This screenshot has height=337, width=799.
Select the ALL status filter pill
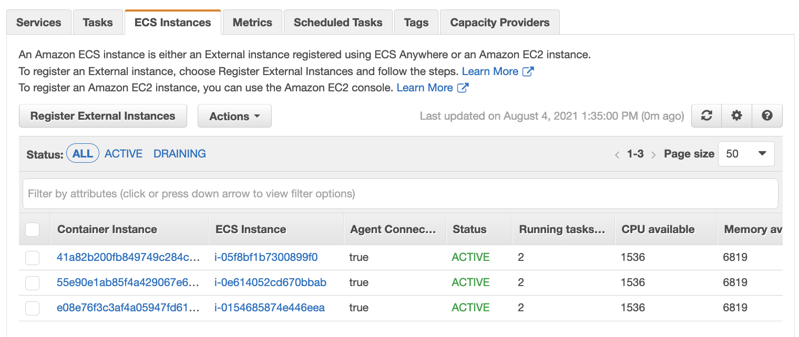(83, 154)
